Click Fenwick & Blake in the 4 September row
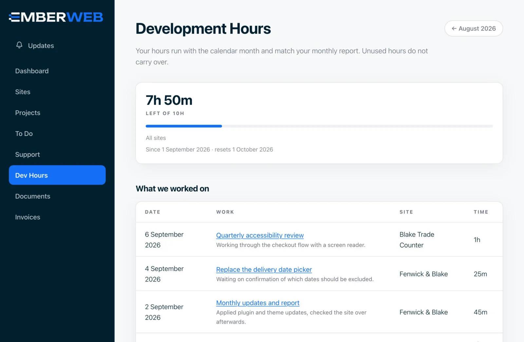524x342 pixels. (423, 274)
